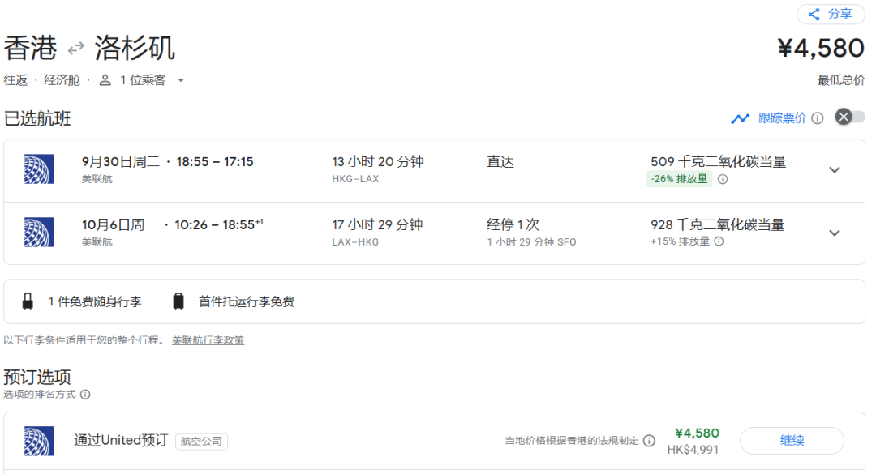This screenshot has width=876, height=474.
Task: Click the 直达 nonstop label
Action: tap(500, 161)
